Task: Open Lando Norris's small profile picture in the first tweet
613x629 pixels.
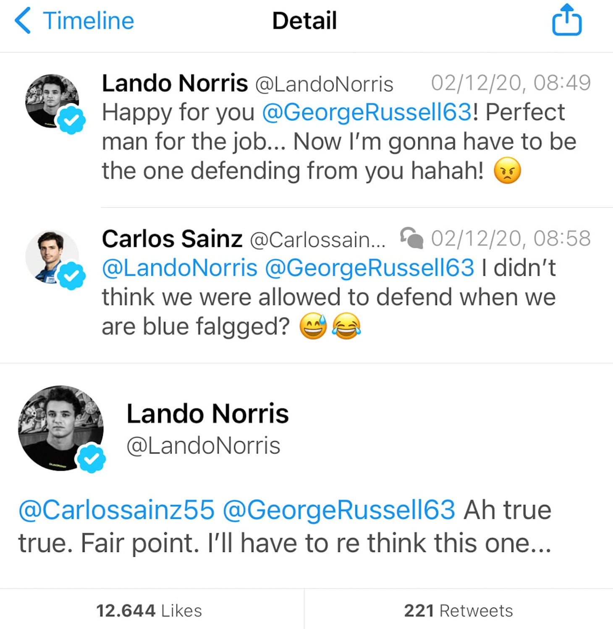Action: coord(50,99)
